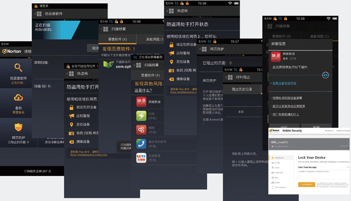The height and width of the screenshot is (201, 351).
Task: Tap 远程警报 megaphone in 19:56 防盗用 screen
Action: (x=171, y=53)
